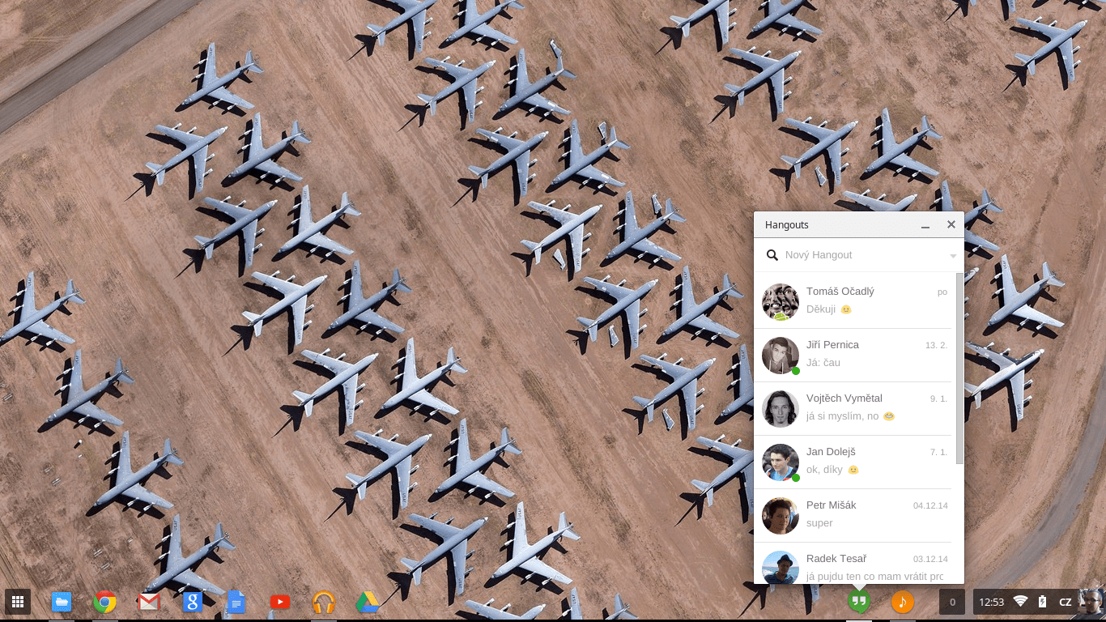1106x622 pixels.
Task: Click the '04.12.14' date label
Action: point(930,505)
